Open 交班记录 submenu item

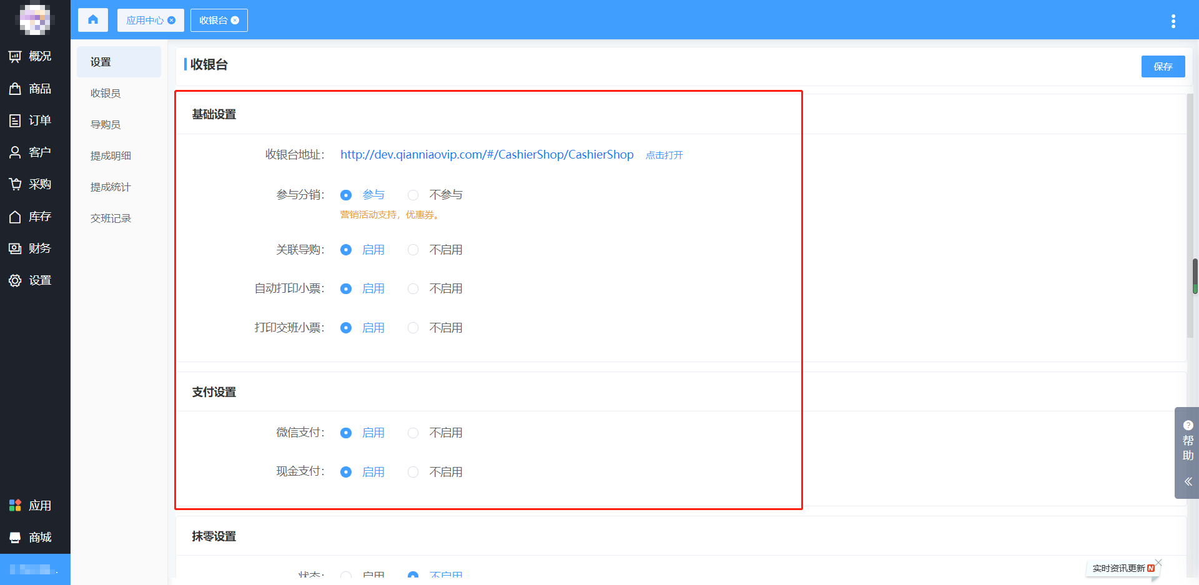click(111, 219)
